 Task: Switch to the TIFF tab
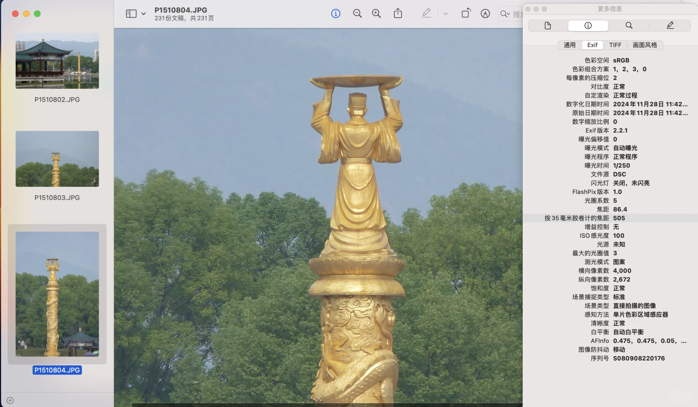615,45
